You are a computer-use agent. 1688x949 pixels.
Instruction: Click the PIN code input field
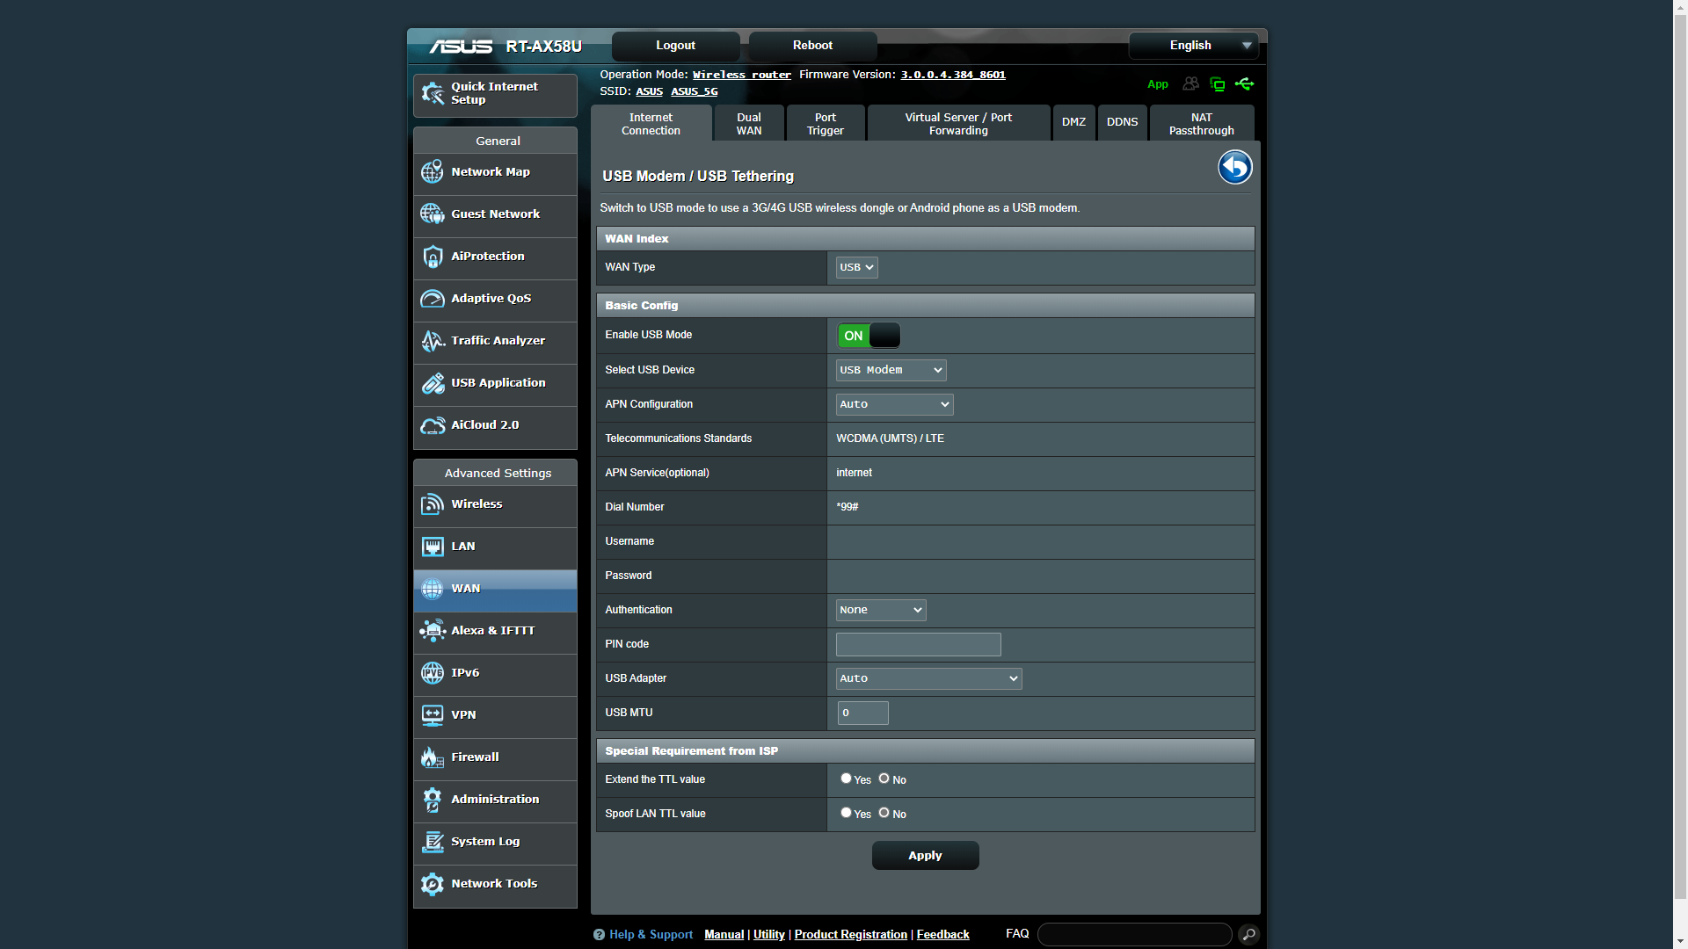click(918, 644)
